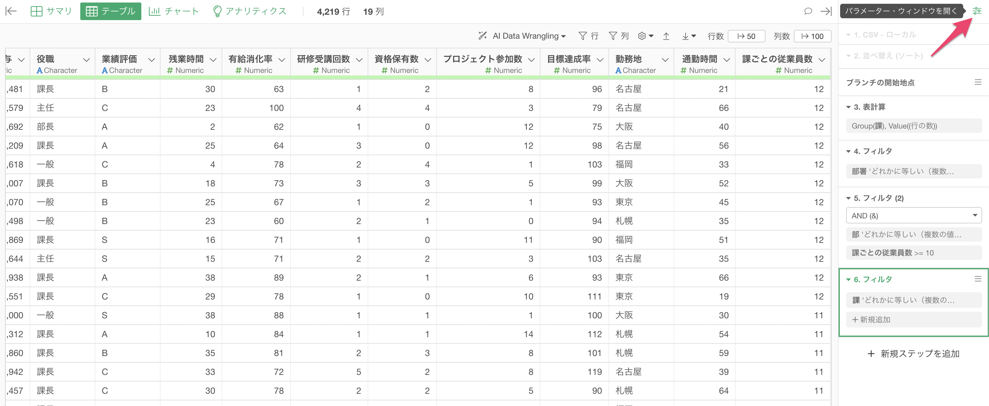Open 資格保有数 column header menu
989x406 pixels.
pyautogui.click(x=428, y=60)
